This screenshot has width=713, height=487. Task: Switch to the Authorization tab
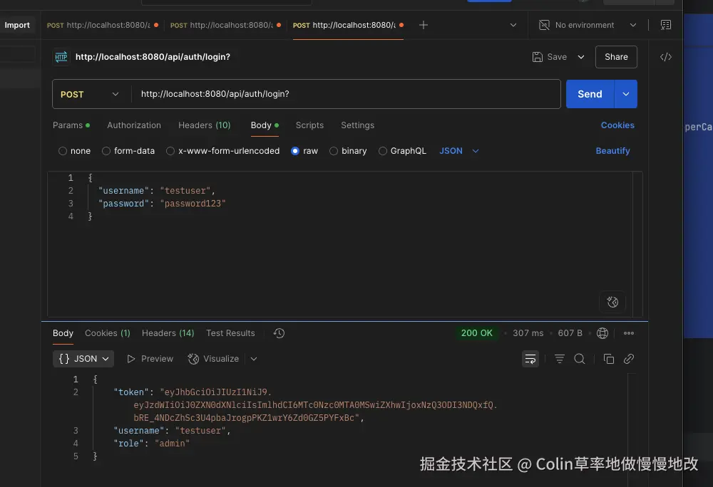(134, 125)
